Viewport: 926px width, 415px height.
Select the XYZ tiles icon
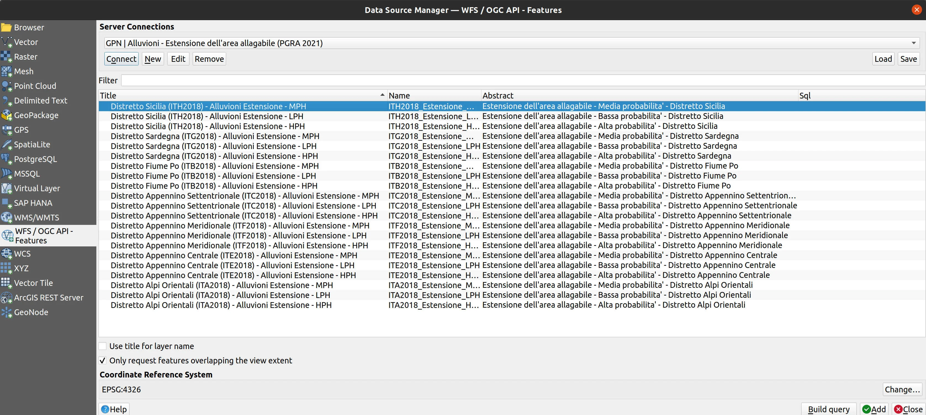(x=6, y=268)
